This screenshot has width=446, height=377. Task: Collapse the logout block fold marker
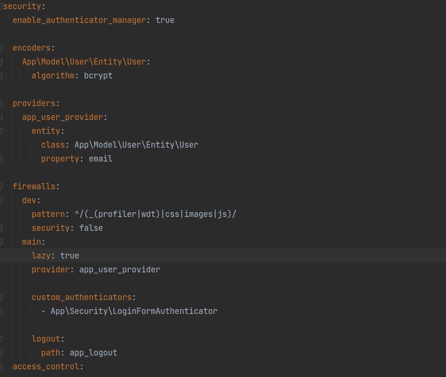(x=1, y=339)
